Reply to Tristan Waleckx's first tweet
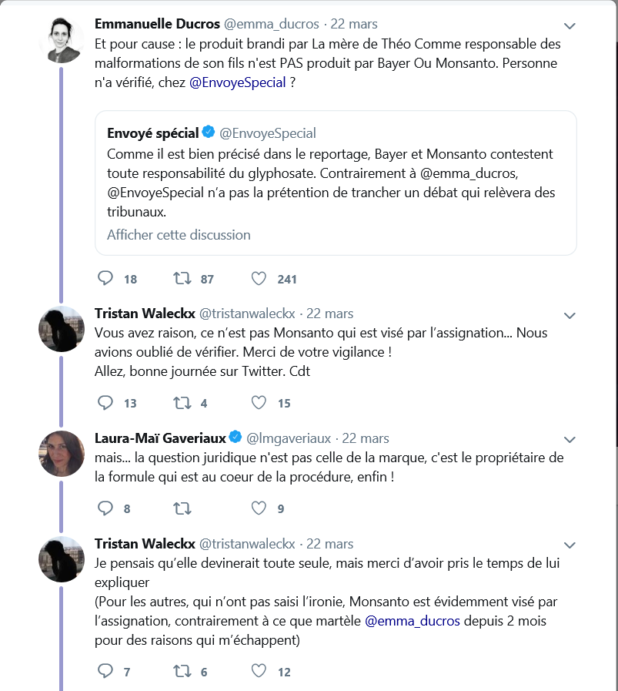Image resolution: width=618 pixels, height=691 pixels. tap(106, 402)
